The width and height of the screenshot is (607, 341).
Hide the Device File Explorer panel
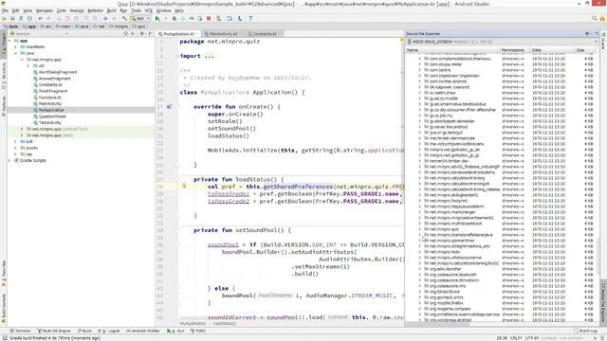597,34
